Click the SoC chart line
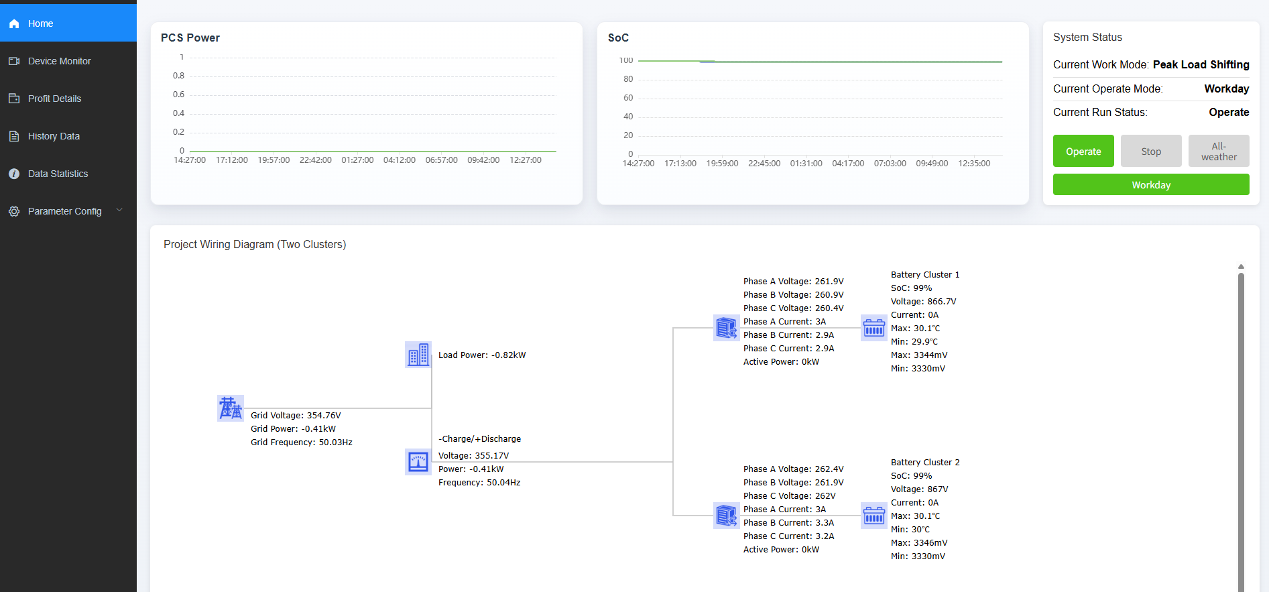Screen dimensions: 1269x592 (819, 62)
